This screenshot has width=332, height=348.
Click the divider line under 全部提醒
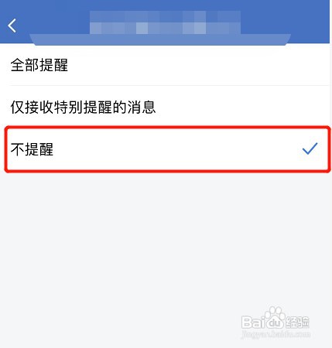point(169,85)
